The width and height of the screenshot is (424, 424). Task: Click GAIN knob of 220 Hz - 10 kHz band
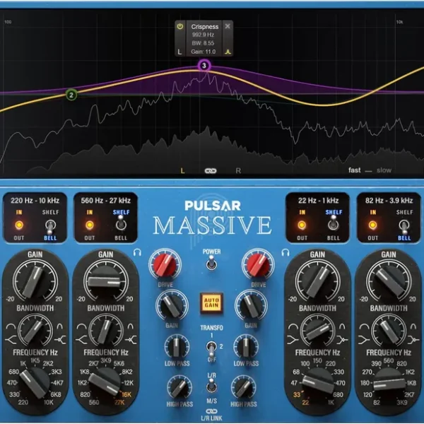[35, 282]
